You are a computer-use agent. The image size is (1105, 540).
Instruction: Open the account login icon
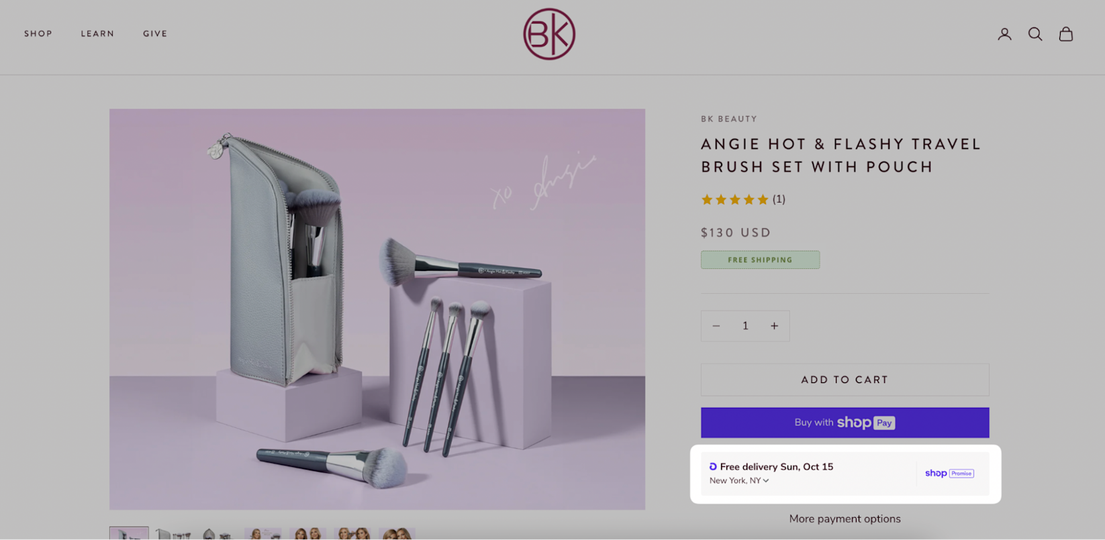click(1004, 34)
